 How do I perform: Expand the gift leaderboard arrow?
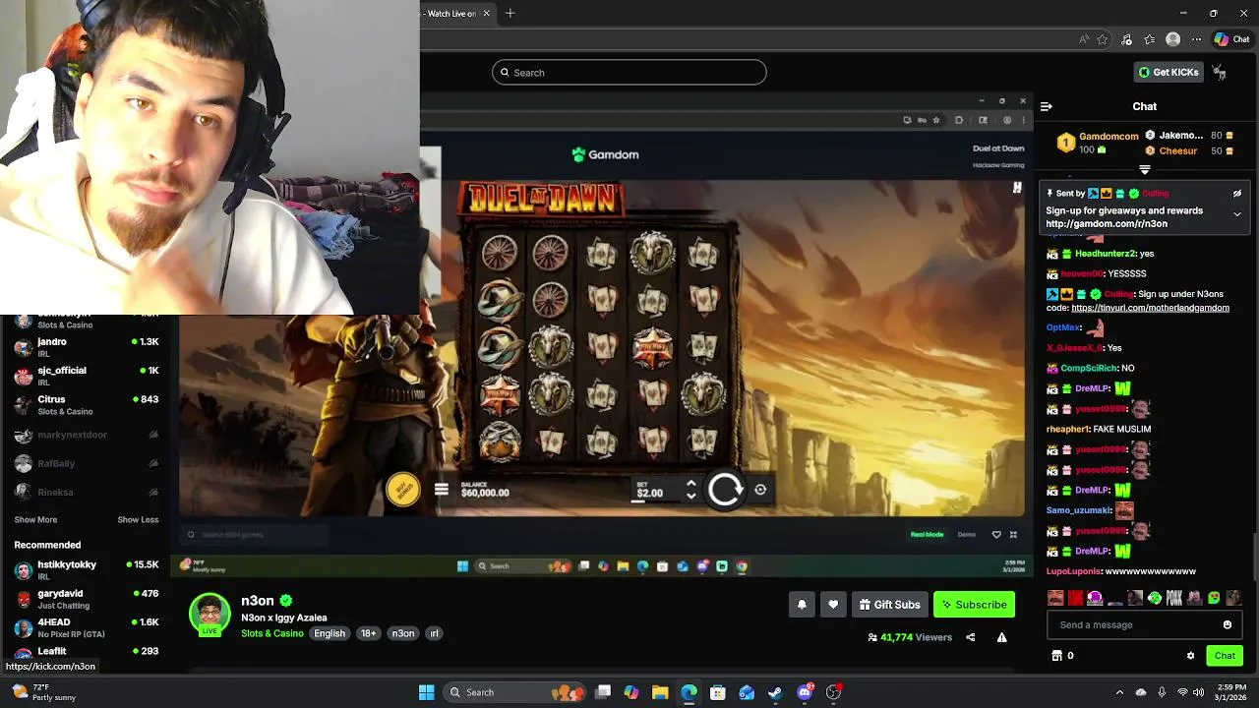pyautogui.click(x=1145, y=169)
